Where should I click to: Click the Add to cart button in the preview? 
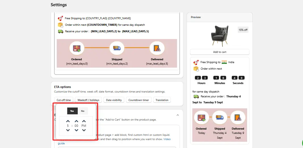(x=220, y=52)
